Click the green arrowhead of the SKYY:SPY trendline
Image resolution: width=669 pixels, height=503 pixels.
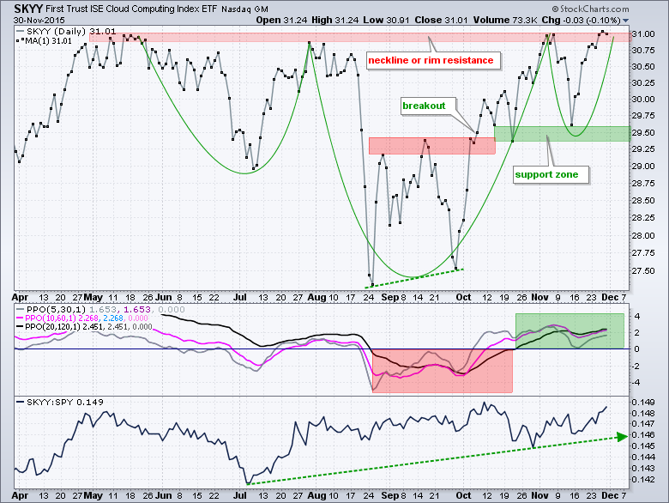click(621, 436)
